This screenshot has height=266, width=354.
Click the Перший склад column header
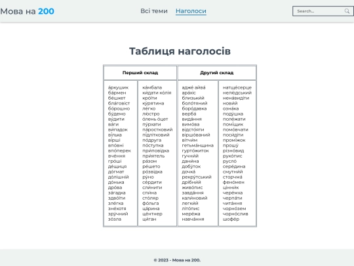pos(140,73)
